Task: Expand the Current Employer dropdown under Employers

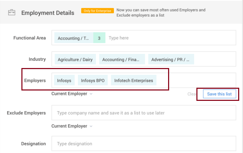Action: [72, 94]
